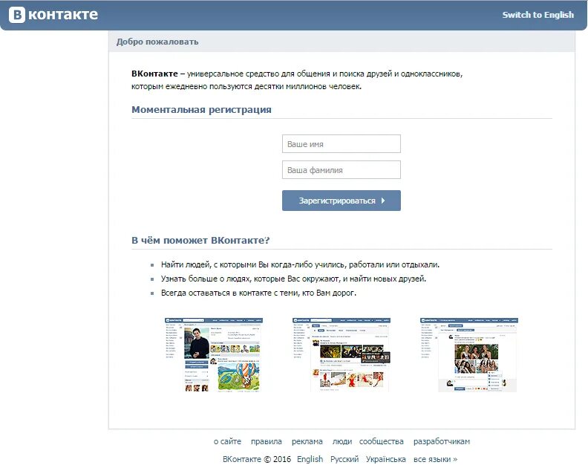The width and height of the screenshot is (588, 465).
Task: Open the люди footer link
Action: (x=342, y=441)
